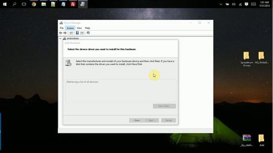Maximize the Device Manager window

point(200,23)
